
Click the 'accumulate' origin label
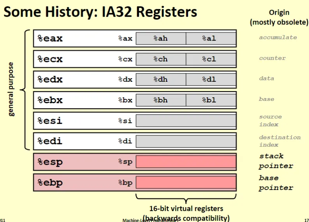click(278, 37)
